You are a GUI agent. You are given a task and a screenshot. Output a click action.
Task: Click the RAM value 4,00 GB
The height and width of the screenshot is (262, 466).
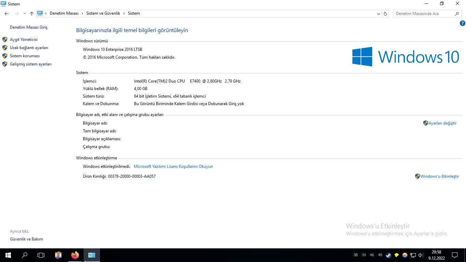(141, 89)
